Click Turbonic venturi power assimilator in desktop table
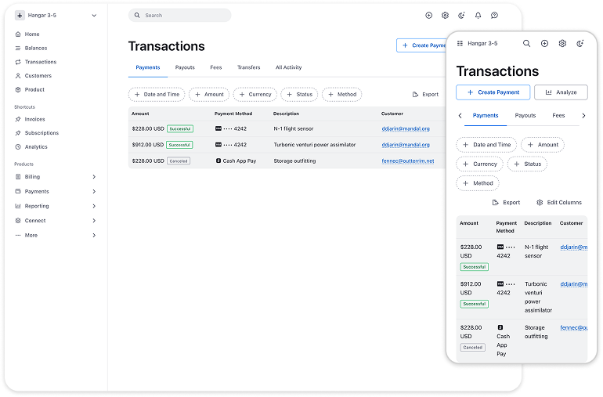 [315, 145]
